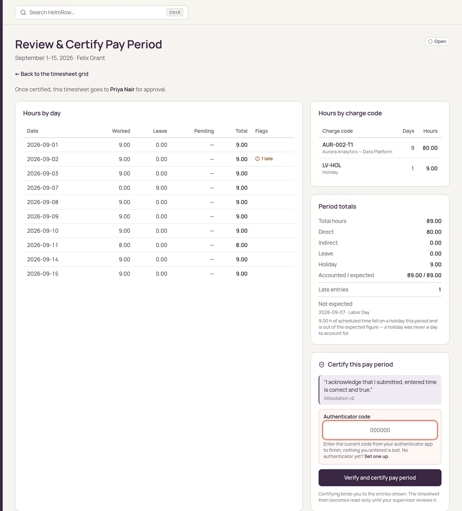Screen dimensions: 462x511
Task: Click Aurora Analytics — Data Platform subtitle
Action: click(357, 152)
